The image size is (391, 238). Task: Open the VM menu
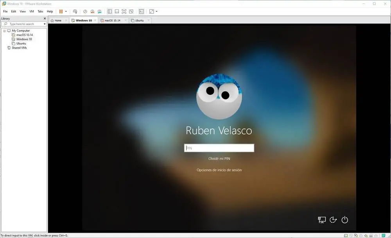[32, 11]
